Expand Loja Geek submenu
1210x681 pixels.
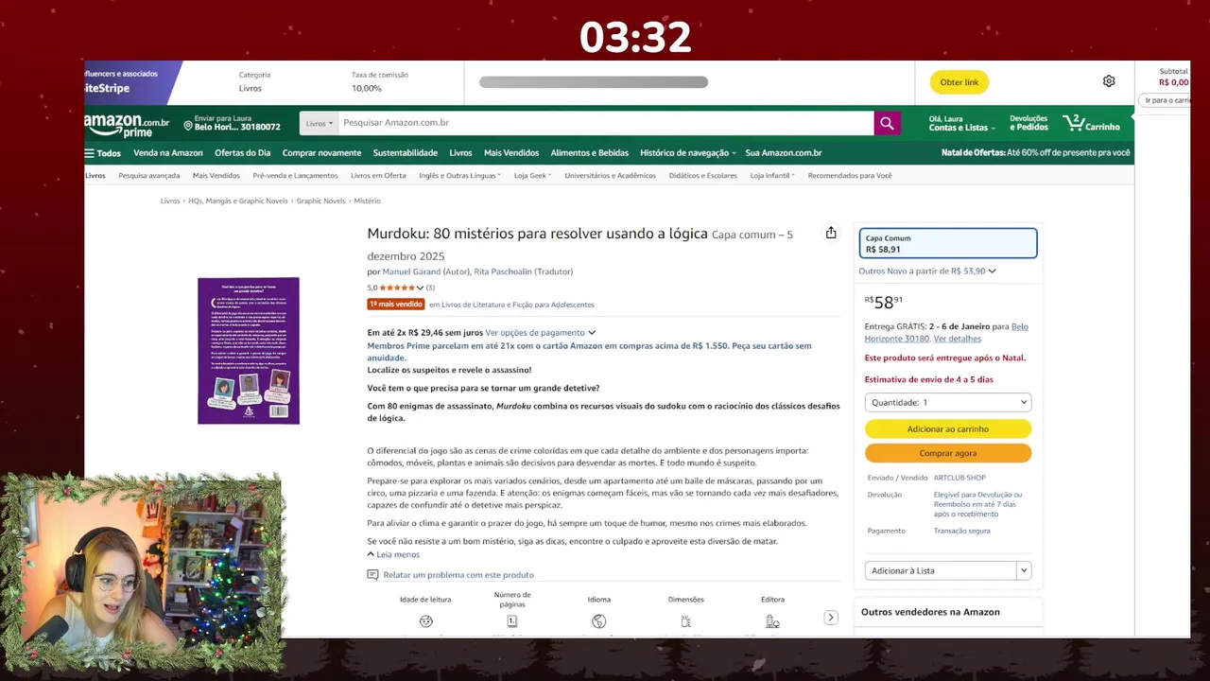coord(532,175)
